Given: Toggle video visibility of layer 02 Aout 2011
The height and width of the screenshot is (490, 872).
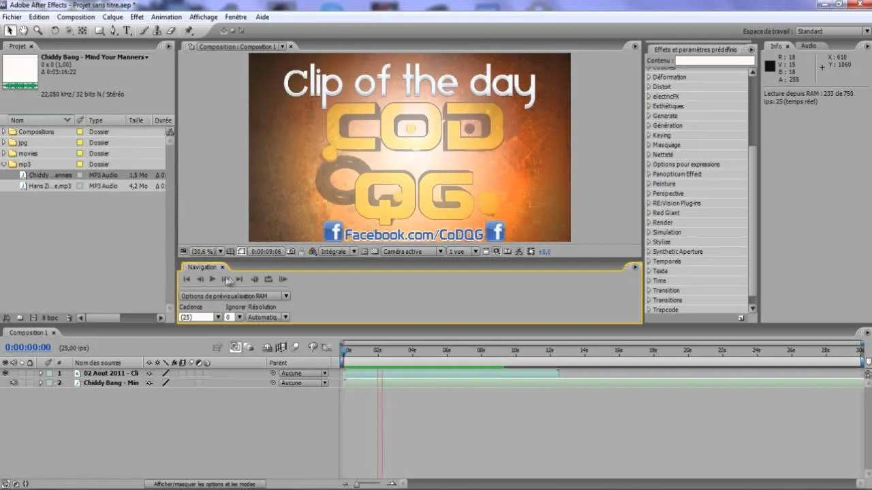Looking at the screenshot, I should coord(5,373).
